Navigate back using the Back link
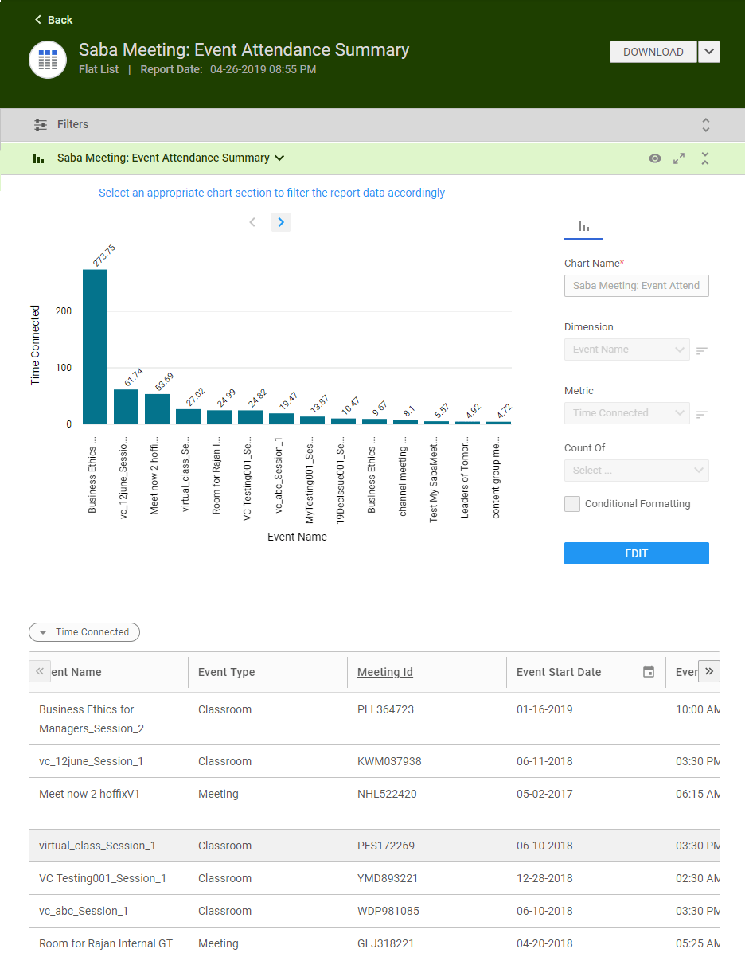 53,19
